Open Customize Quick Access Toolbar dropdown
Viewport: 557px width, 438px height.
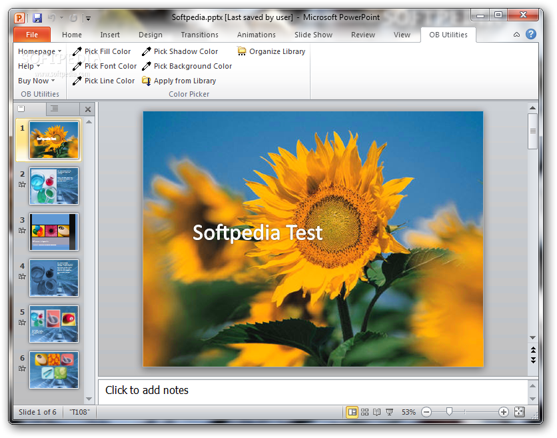88,18
